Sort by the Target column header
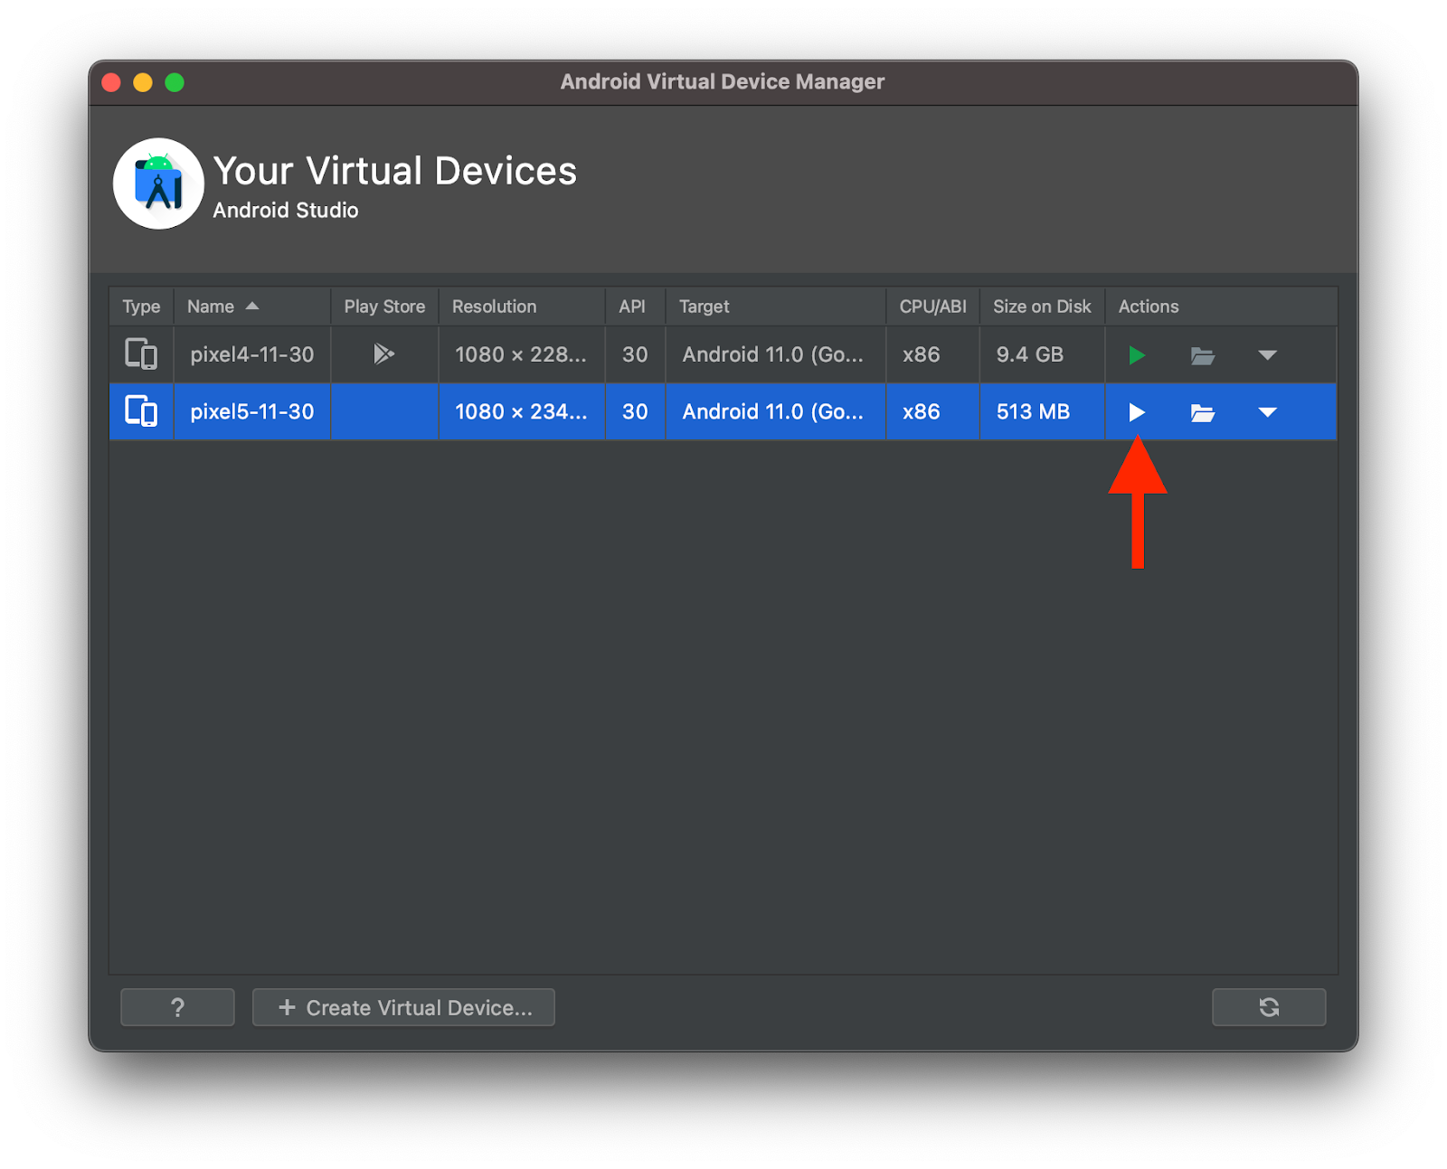Screen dimensions: 1447x1169 776,306
